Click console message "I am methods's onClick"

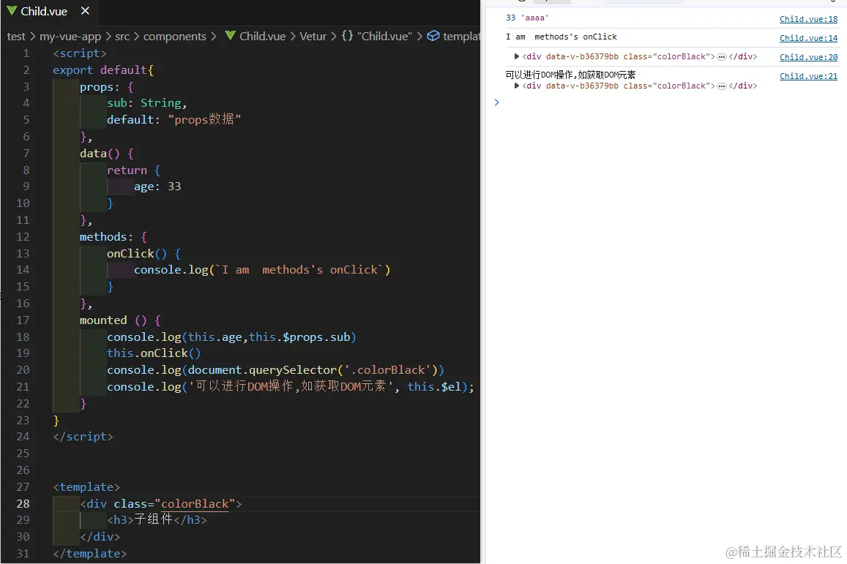[x=561, y=37]
